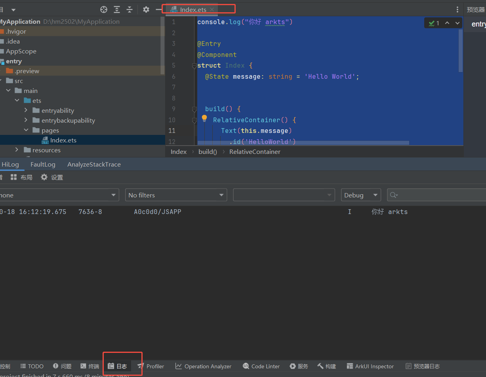
Task: Click the editor horizontal scrollbar
Action: click(x=303, y=142)
